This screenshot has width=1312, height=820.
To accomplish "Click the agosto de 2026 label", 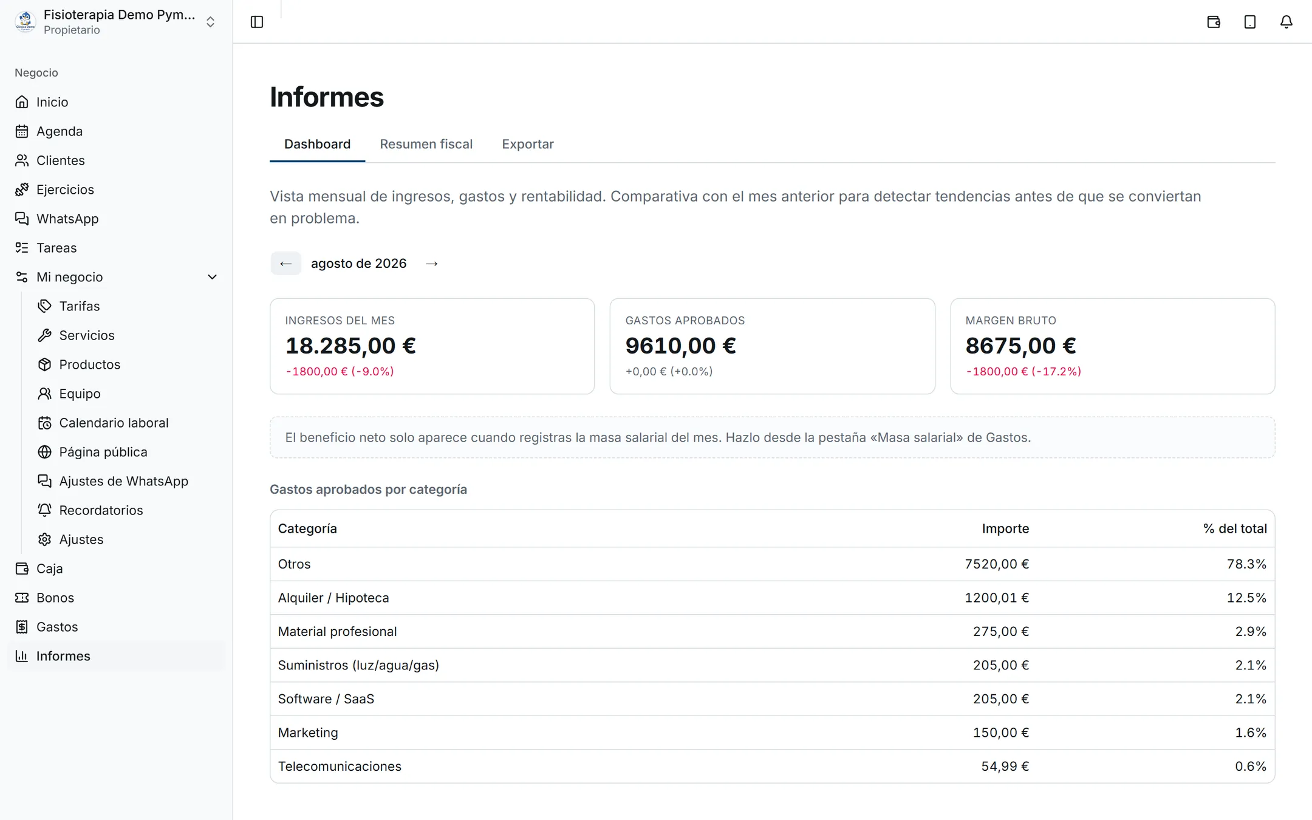I will (358, 264).
